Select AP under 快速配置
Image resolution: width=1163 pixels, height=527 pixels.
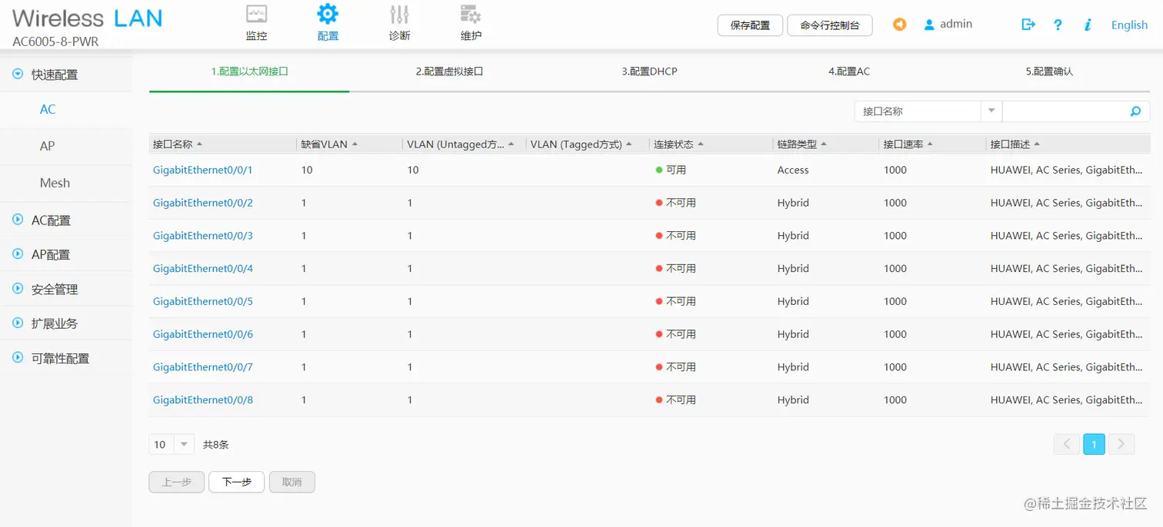[48, 146]
